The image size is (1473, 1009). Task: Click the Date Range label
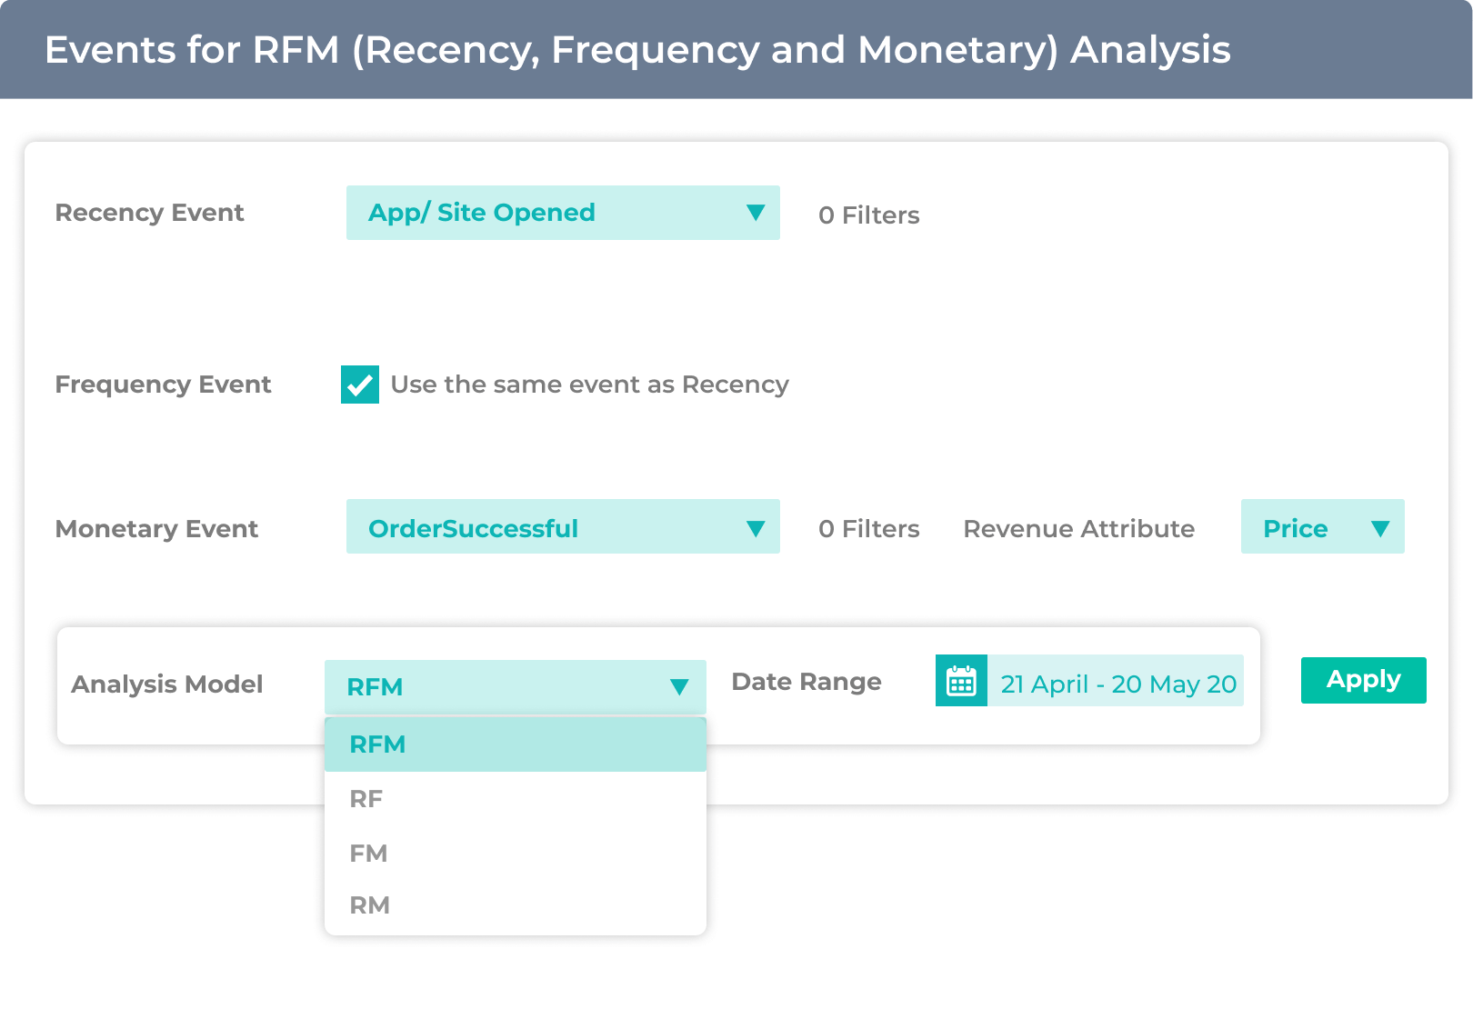pos(807,682)
